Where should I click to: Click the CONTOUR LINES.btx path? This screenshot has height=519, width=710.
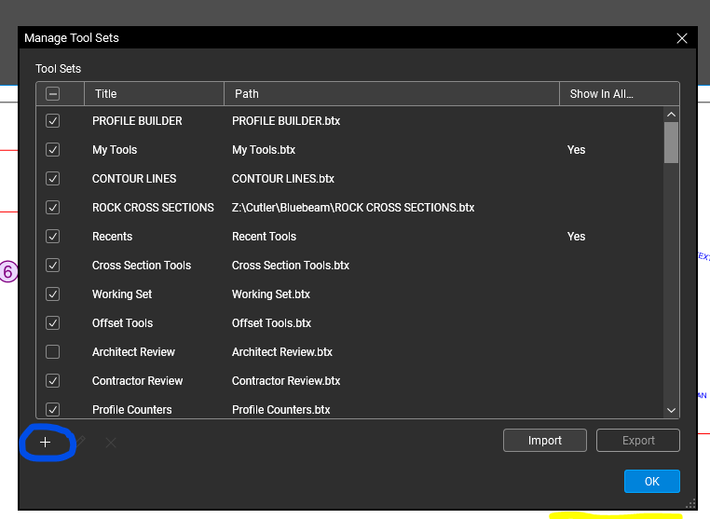point(283,178)
